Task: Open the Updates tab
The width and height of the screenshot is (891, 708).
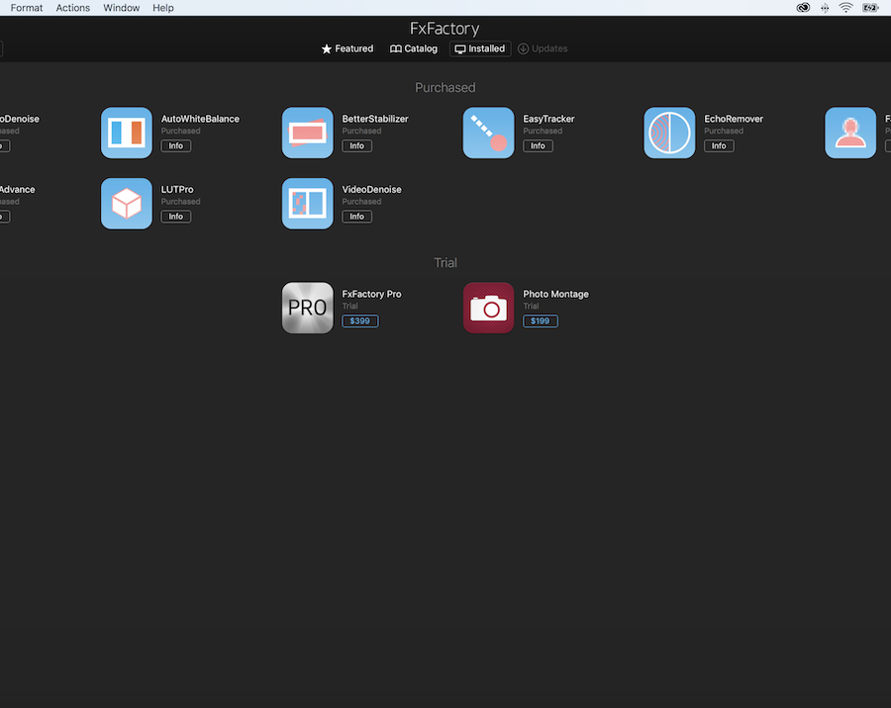Action: 543,48
